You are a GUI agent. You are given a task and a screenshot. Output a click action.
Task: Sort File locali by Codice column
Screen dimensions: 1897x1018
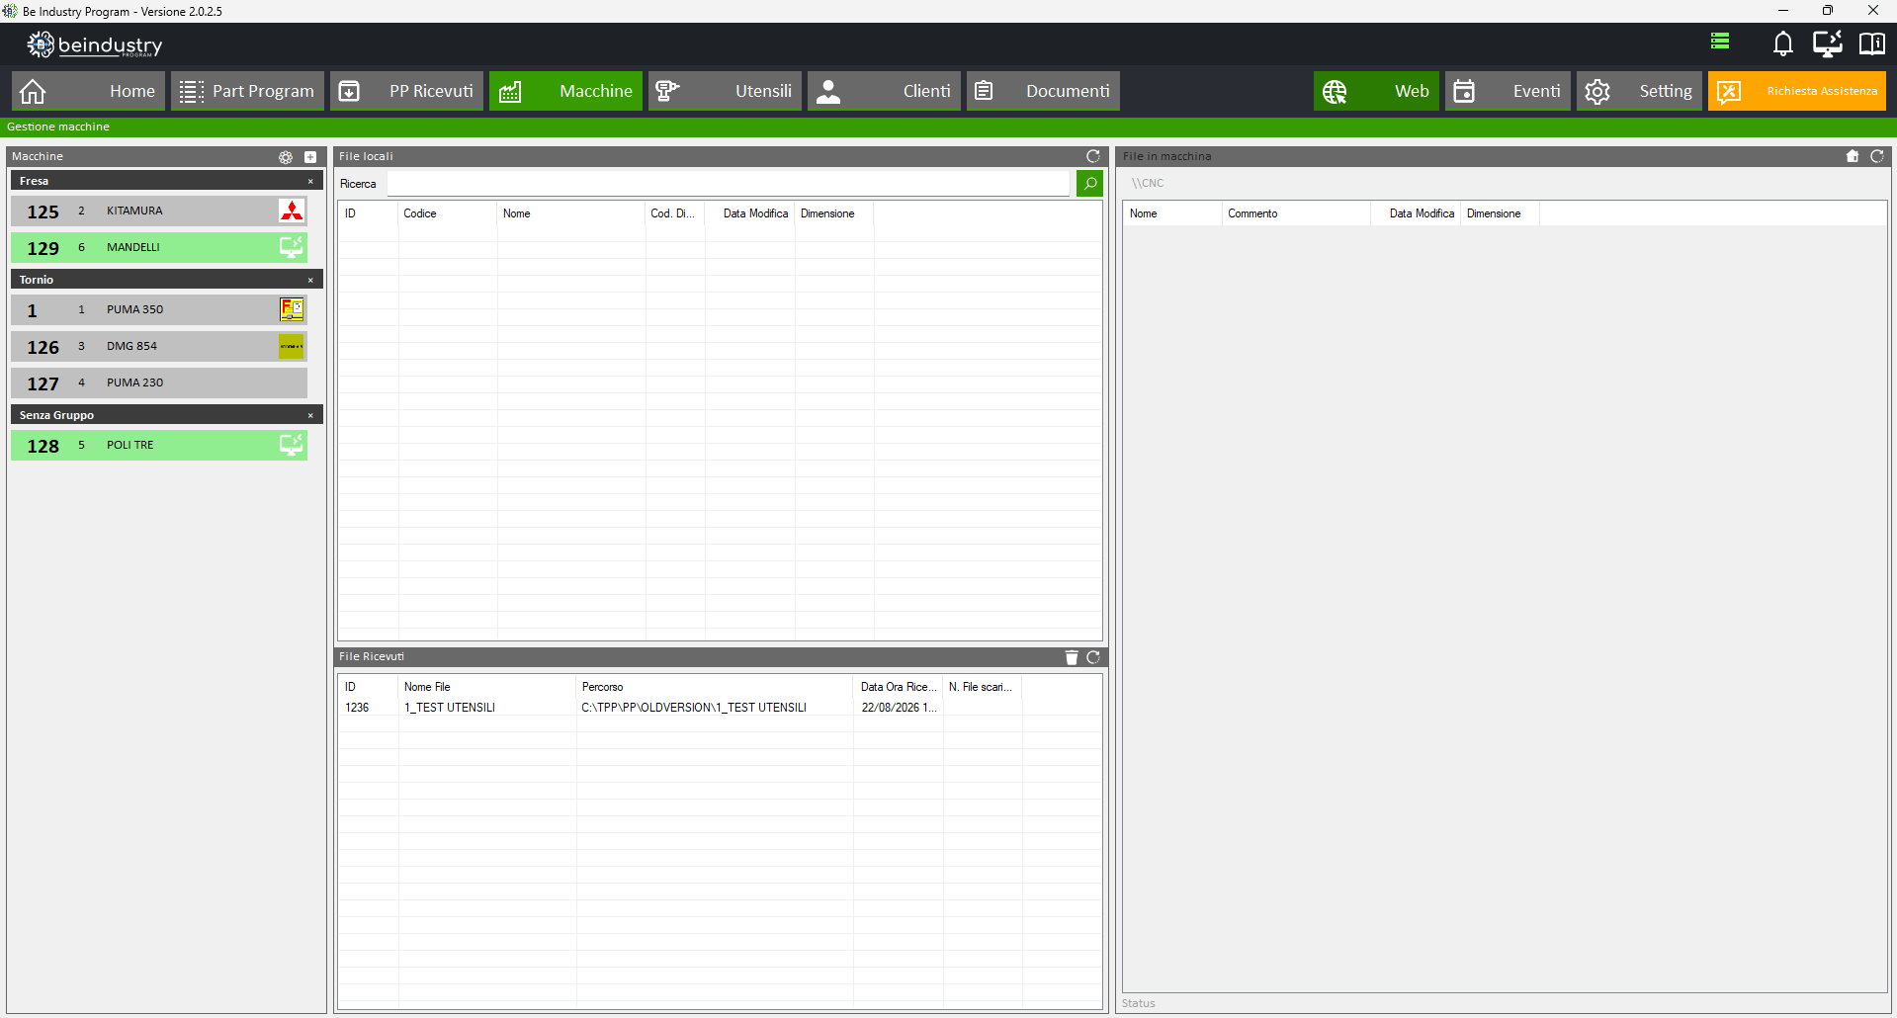pos(447,213)
